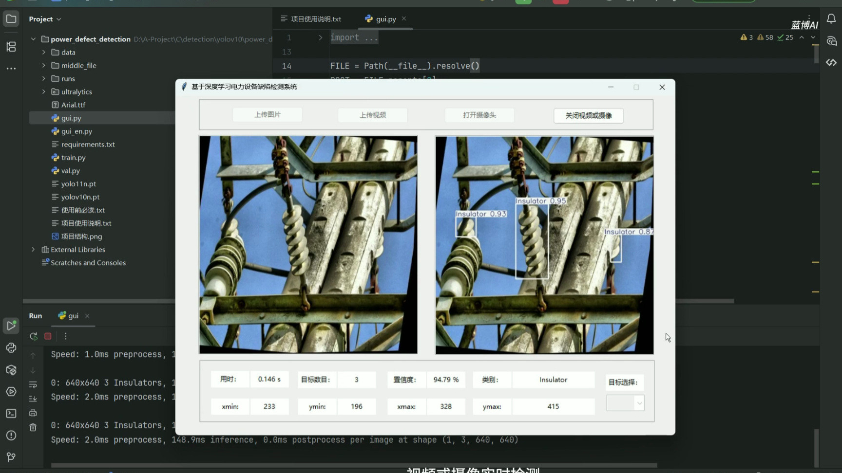The image size is (842, 473).
Task: Print the Run console output
Action: click(x=33, y=413)
